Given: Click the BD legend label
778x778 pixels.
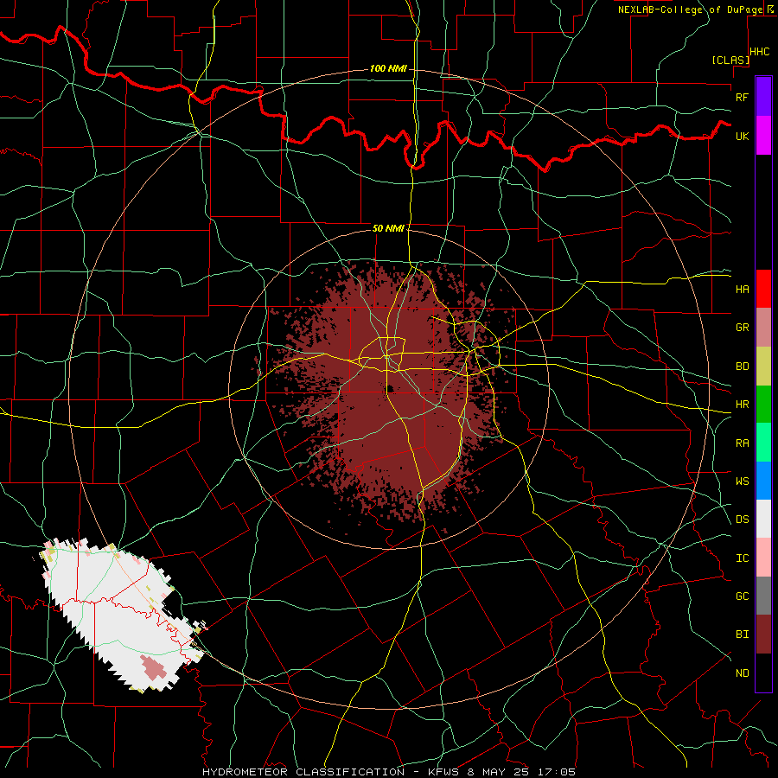Looking at the screenshot, I should [x=742, y=367].
